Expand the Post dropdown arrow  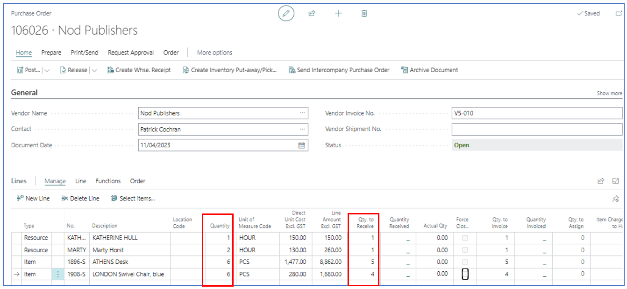pyautogui.click(x=47, y=70)
